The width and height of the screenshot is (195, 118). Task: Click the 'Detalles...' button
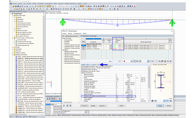tap(93, 106)
